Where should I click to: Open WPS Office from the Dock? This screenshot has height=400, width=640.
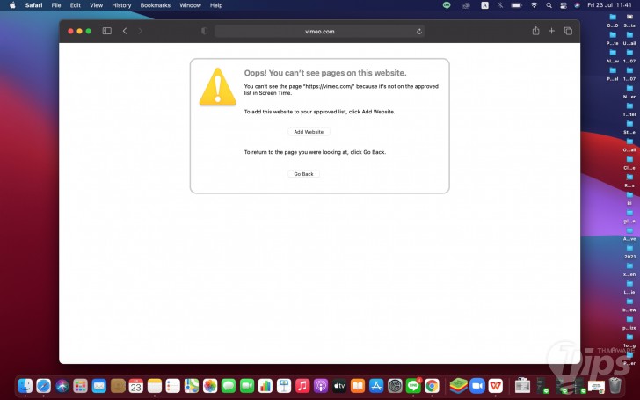pyautogui.click(x=496, y=385)
